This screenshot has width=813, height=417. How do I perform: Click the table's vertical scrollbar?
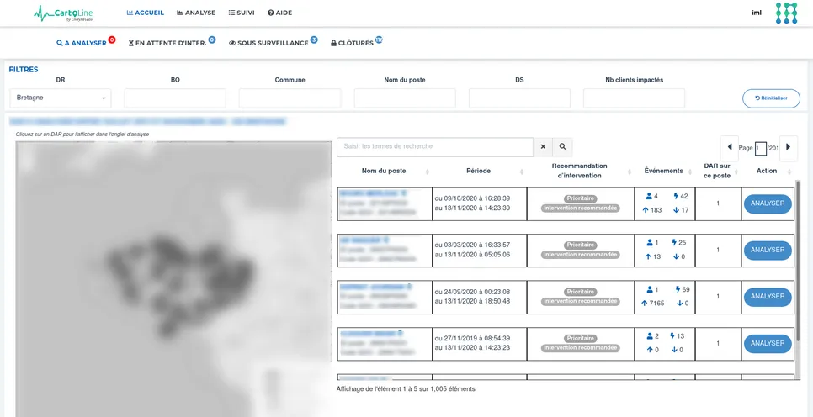point(798,259)
